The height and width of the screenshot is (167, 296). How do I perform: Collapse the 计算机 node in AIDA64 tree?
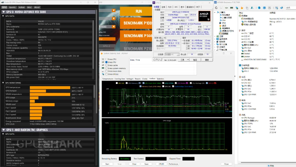click(215, 12)
